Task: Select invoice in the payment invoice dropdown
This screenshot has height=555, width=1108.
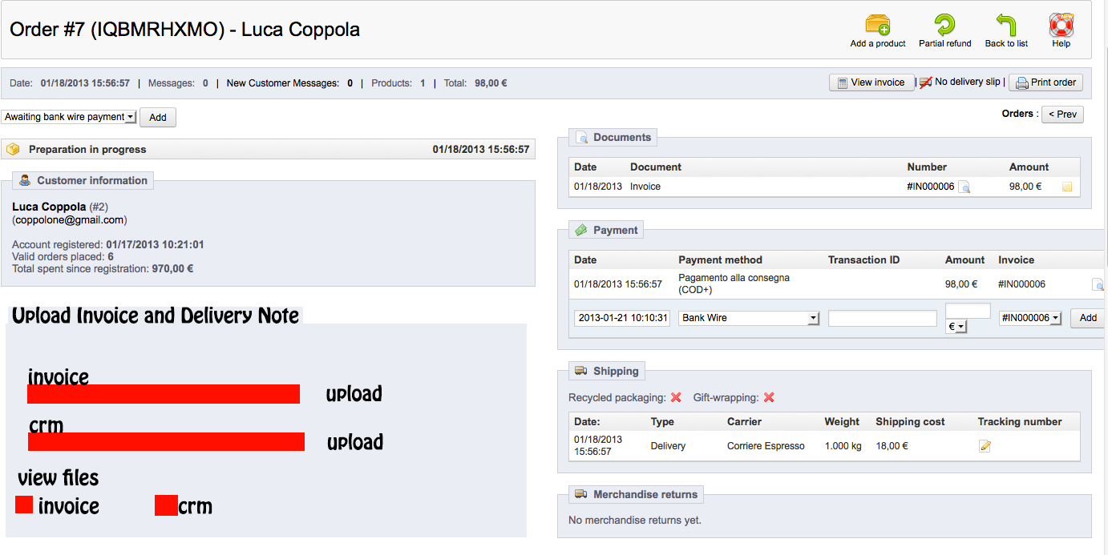Action: [1030, 318]
